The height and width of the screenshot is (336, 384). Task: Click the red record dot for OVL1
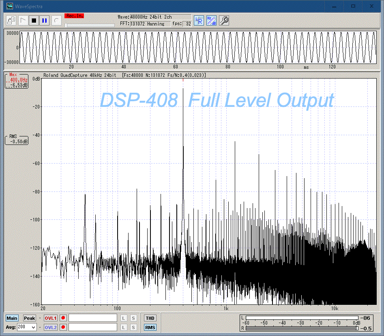pyautogui.click(x=63, y=318)
